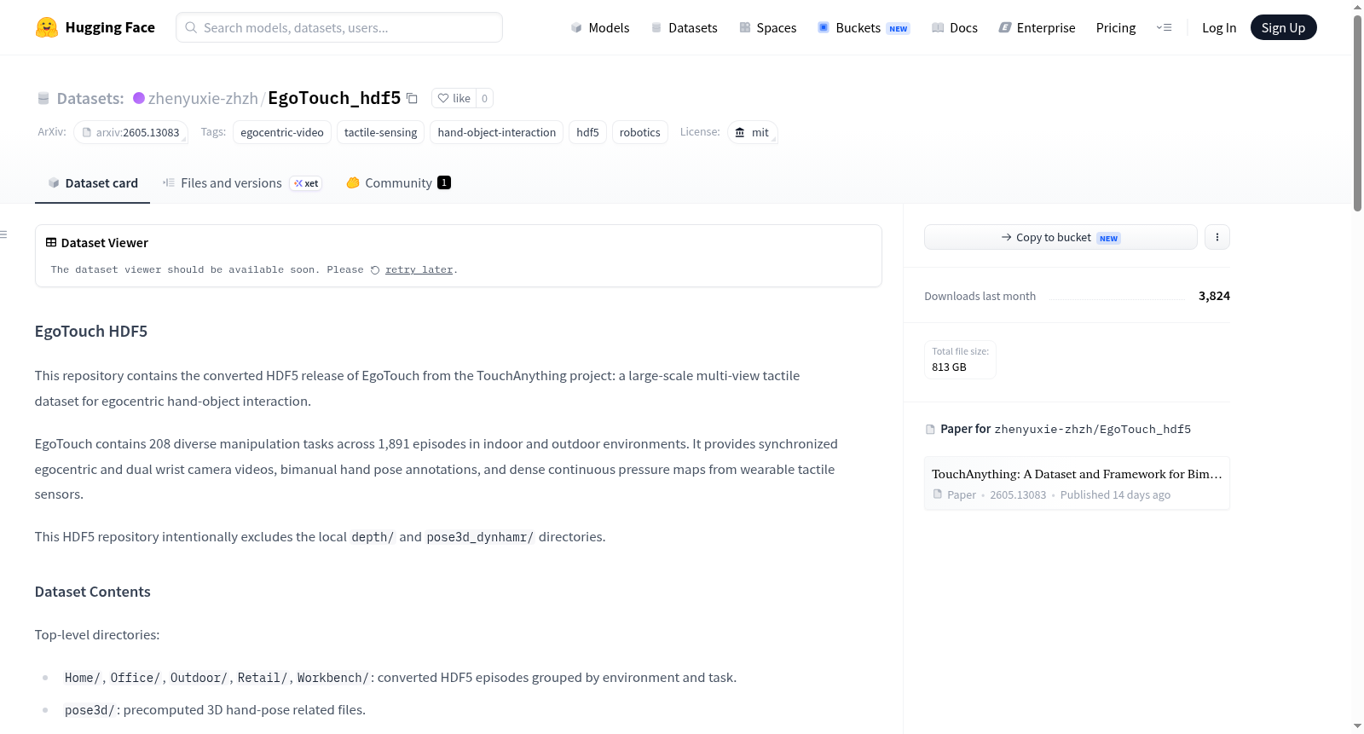Click the Downloads last month label

point(980,296)
